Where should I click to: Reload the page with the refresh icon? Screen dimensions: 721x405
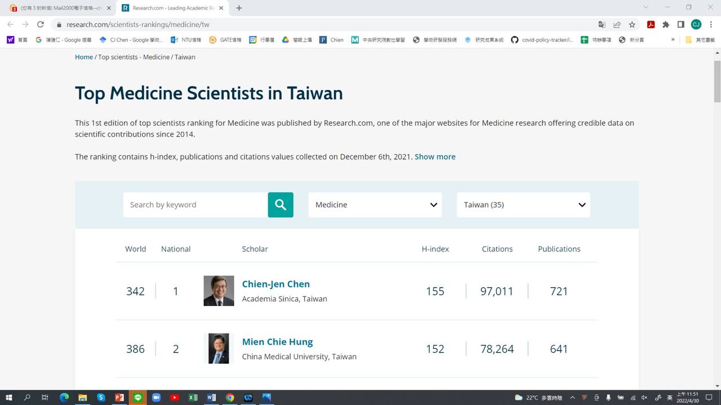click(x=41, y=24)
